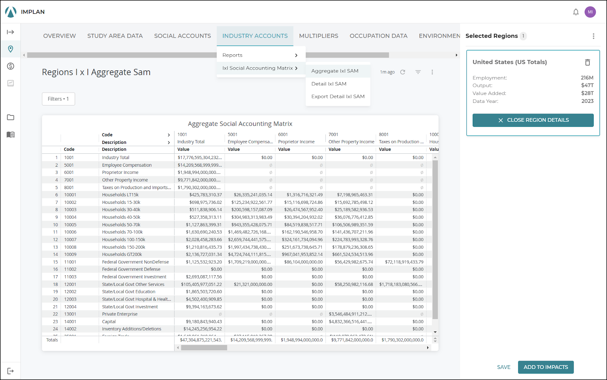Click the United States (US Totals) title

510,62
